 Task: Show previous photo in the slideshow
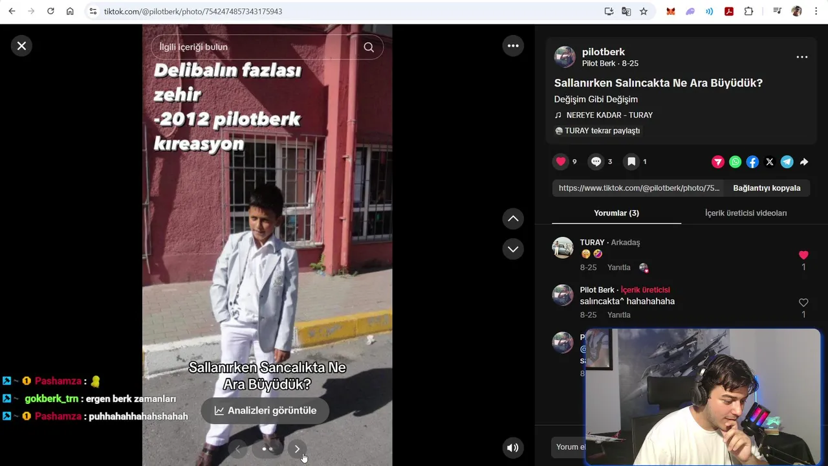237,449
